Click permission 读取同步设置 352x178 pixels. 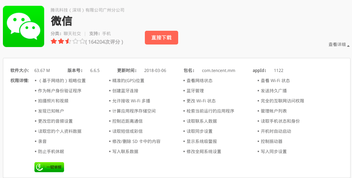pyautogui.click(x=199, y=131)
